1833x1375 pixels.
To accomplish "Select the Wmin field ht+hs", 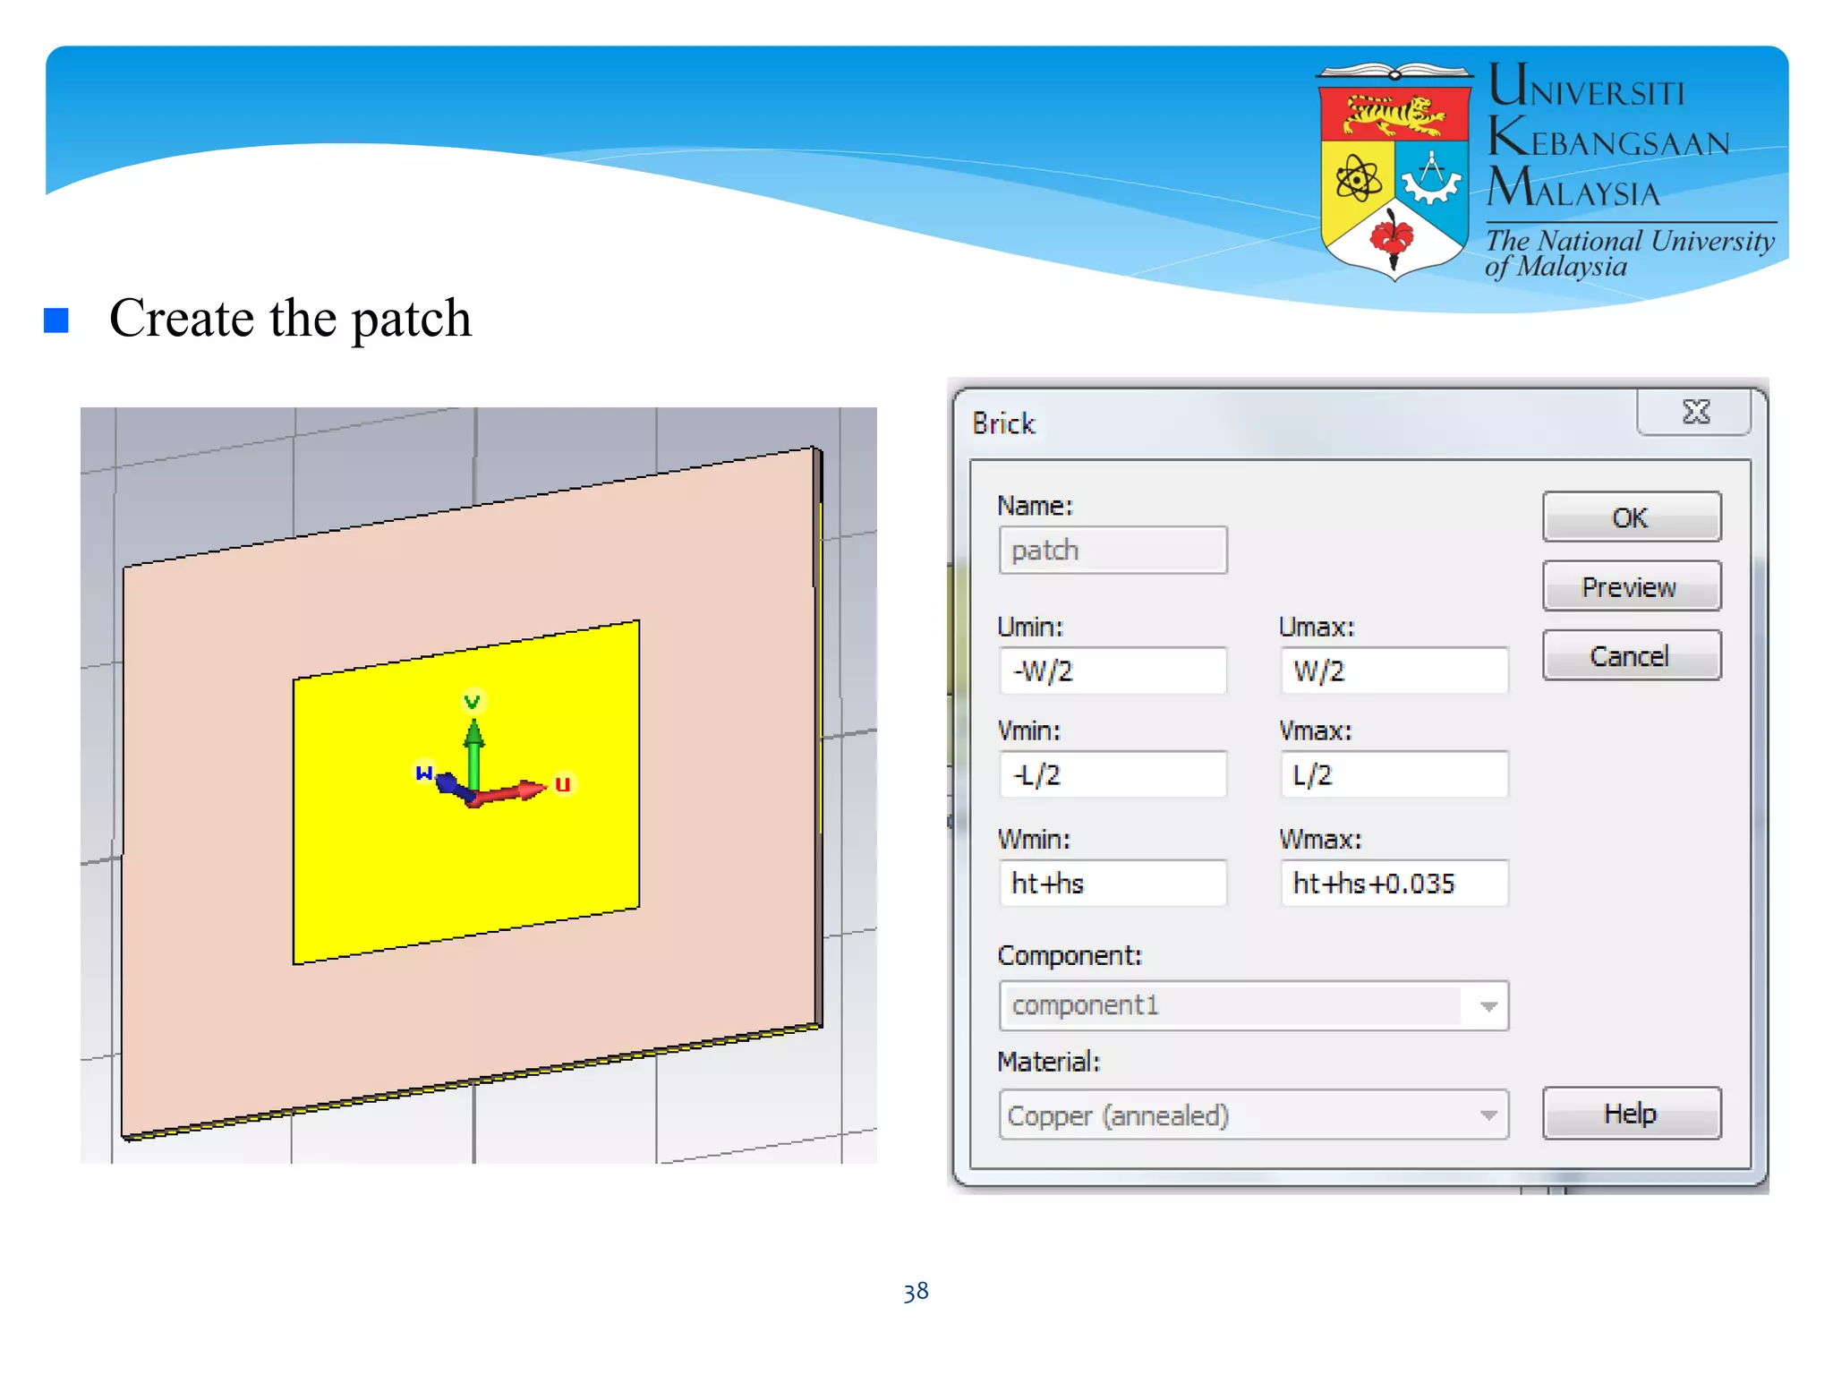I will [1113, 884].
